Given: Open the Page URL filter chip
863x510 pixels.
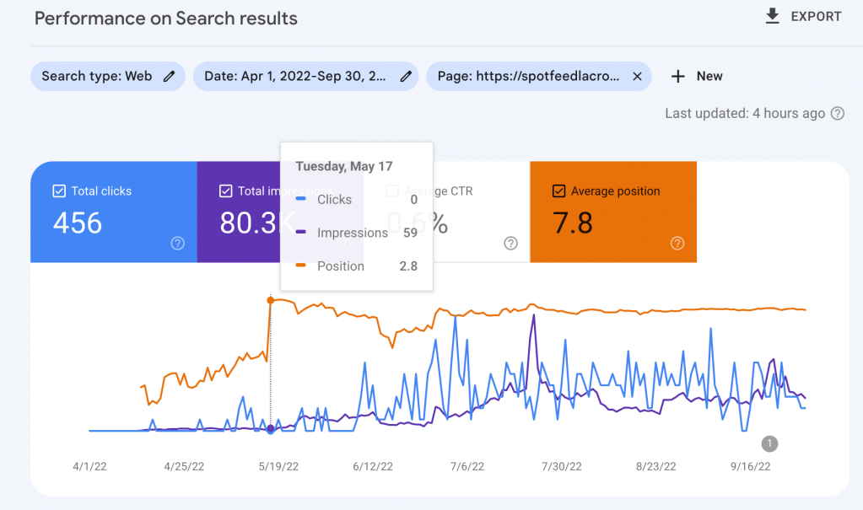Looking at the screenshot, I should (528, 76).
